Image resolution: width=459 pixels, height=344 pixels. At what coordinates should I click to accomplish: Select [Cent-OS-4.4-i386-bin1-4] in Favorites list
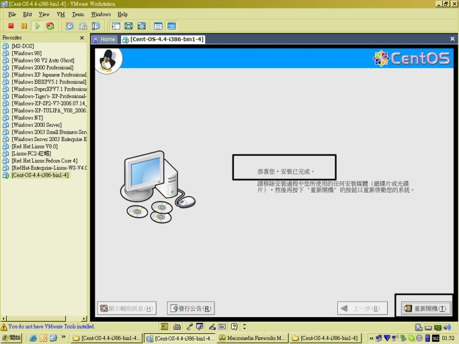[40, 175]
